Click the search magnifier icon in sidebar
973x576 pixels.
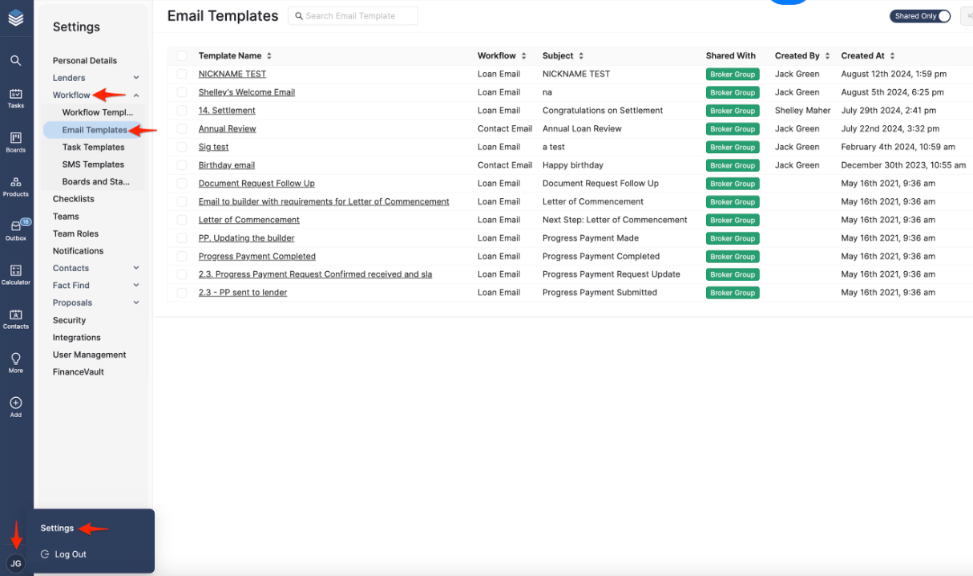coord(16,60)
